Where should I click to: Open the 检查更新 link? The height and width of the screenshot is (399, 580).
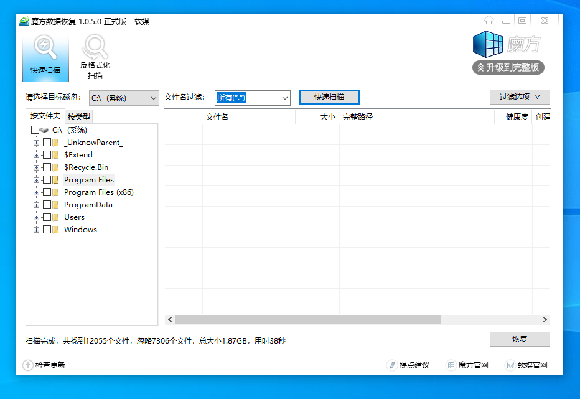(x=50, y=365)
